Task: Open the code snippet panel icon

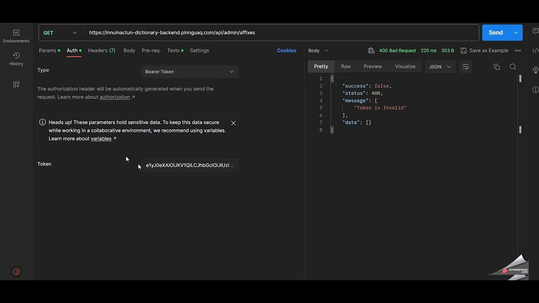Action: (x=536, y=50)
